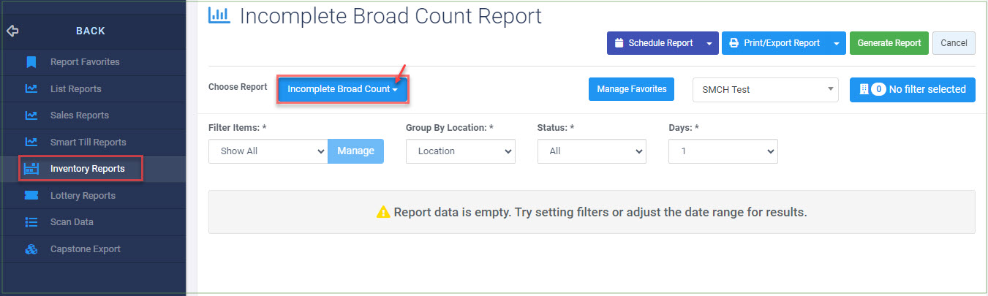Screen dimensions: 988x296
Task: Click the Report Favorites bookmark icon
Action: coord(31,62)
